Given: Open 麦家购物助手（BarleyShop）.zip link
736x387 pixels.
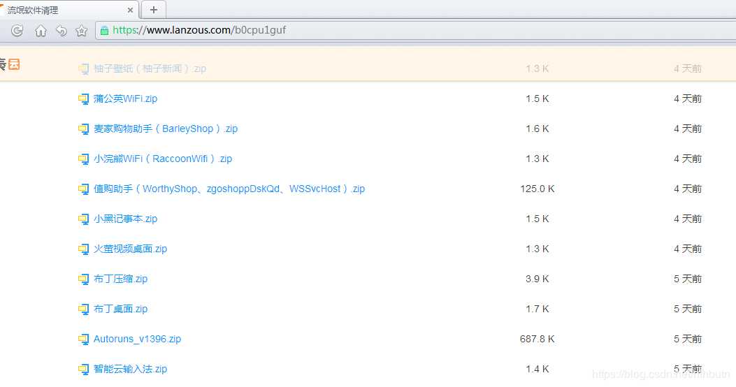Looking at the screenshot, I should point(166,129).
